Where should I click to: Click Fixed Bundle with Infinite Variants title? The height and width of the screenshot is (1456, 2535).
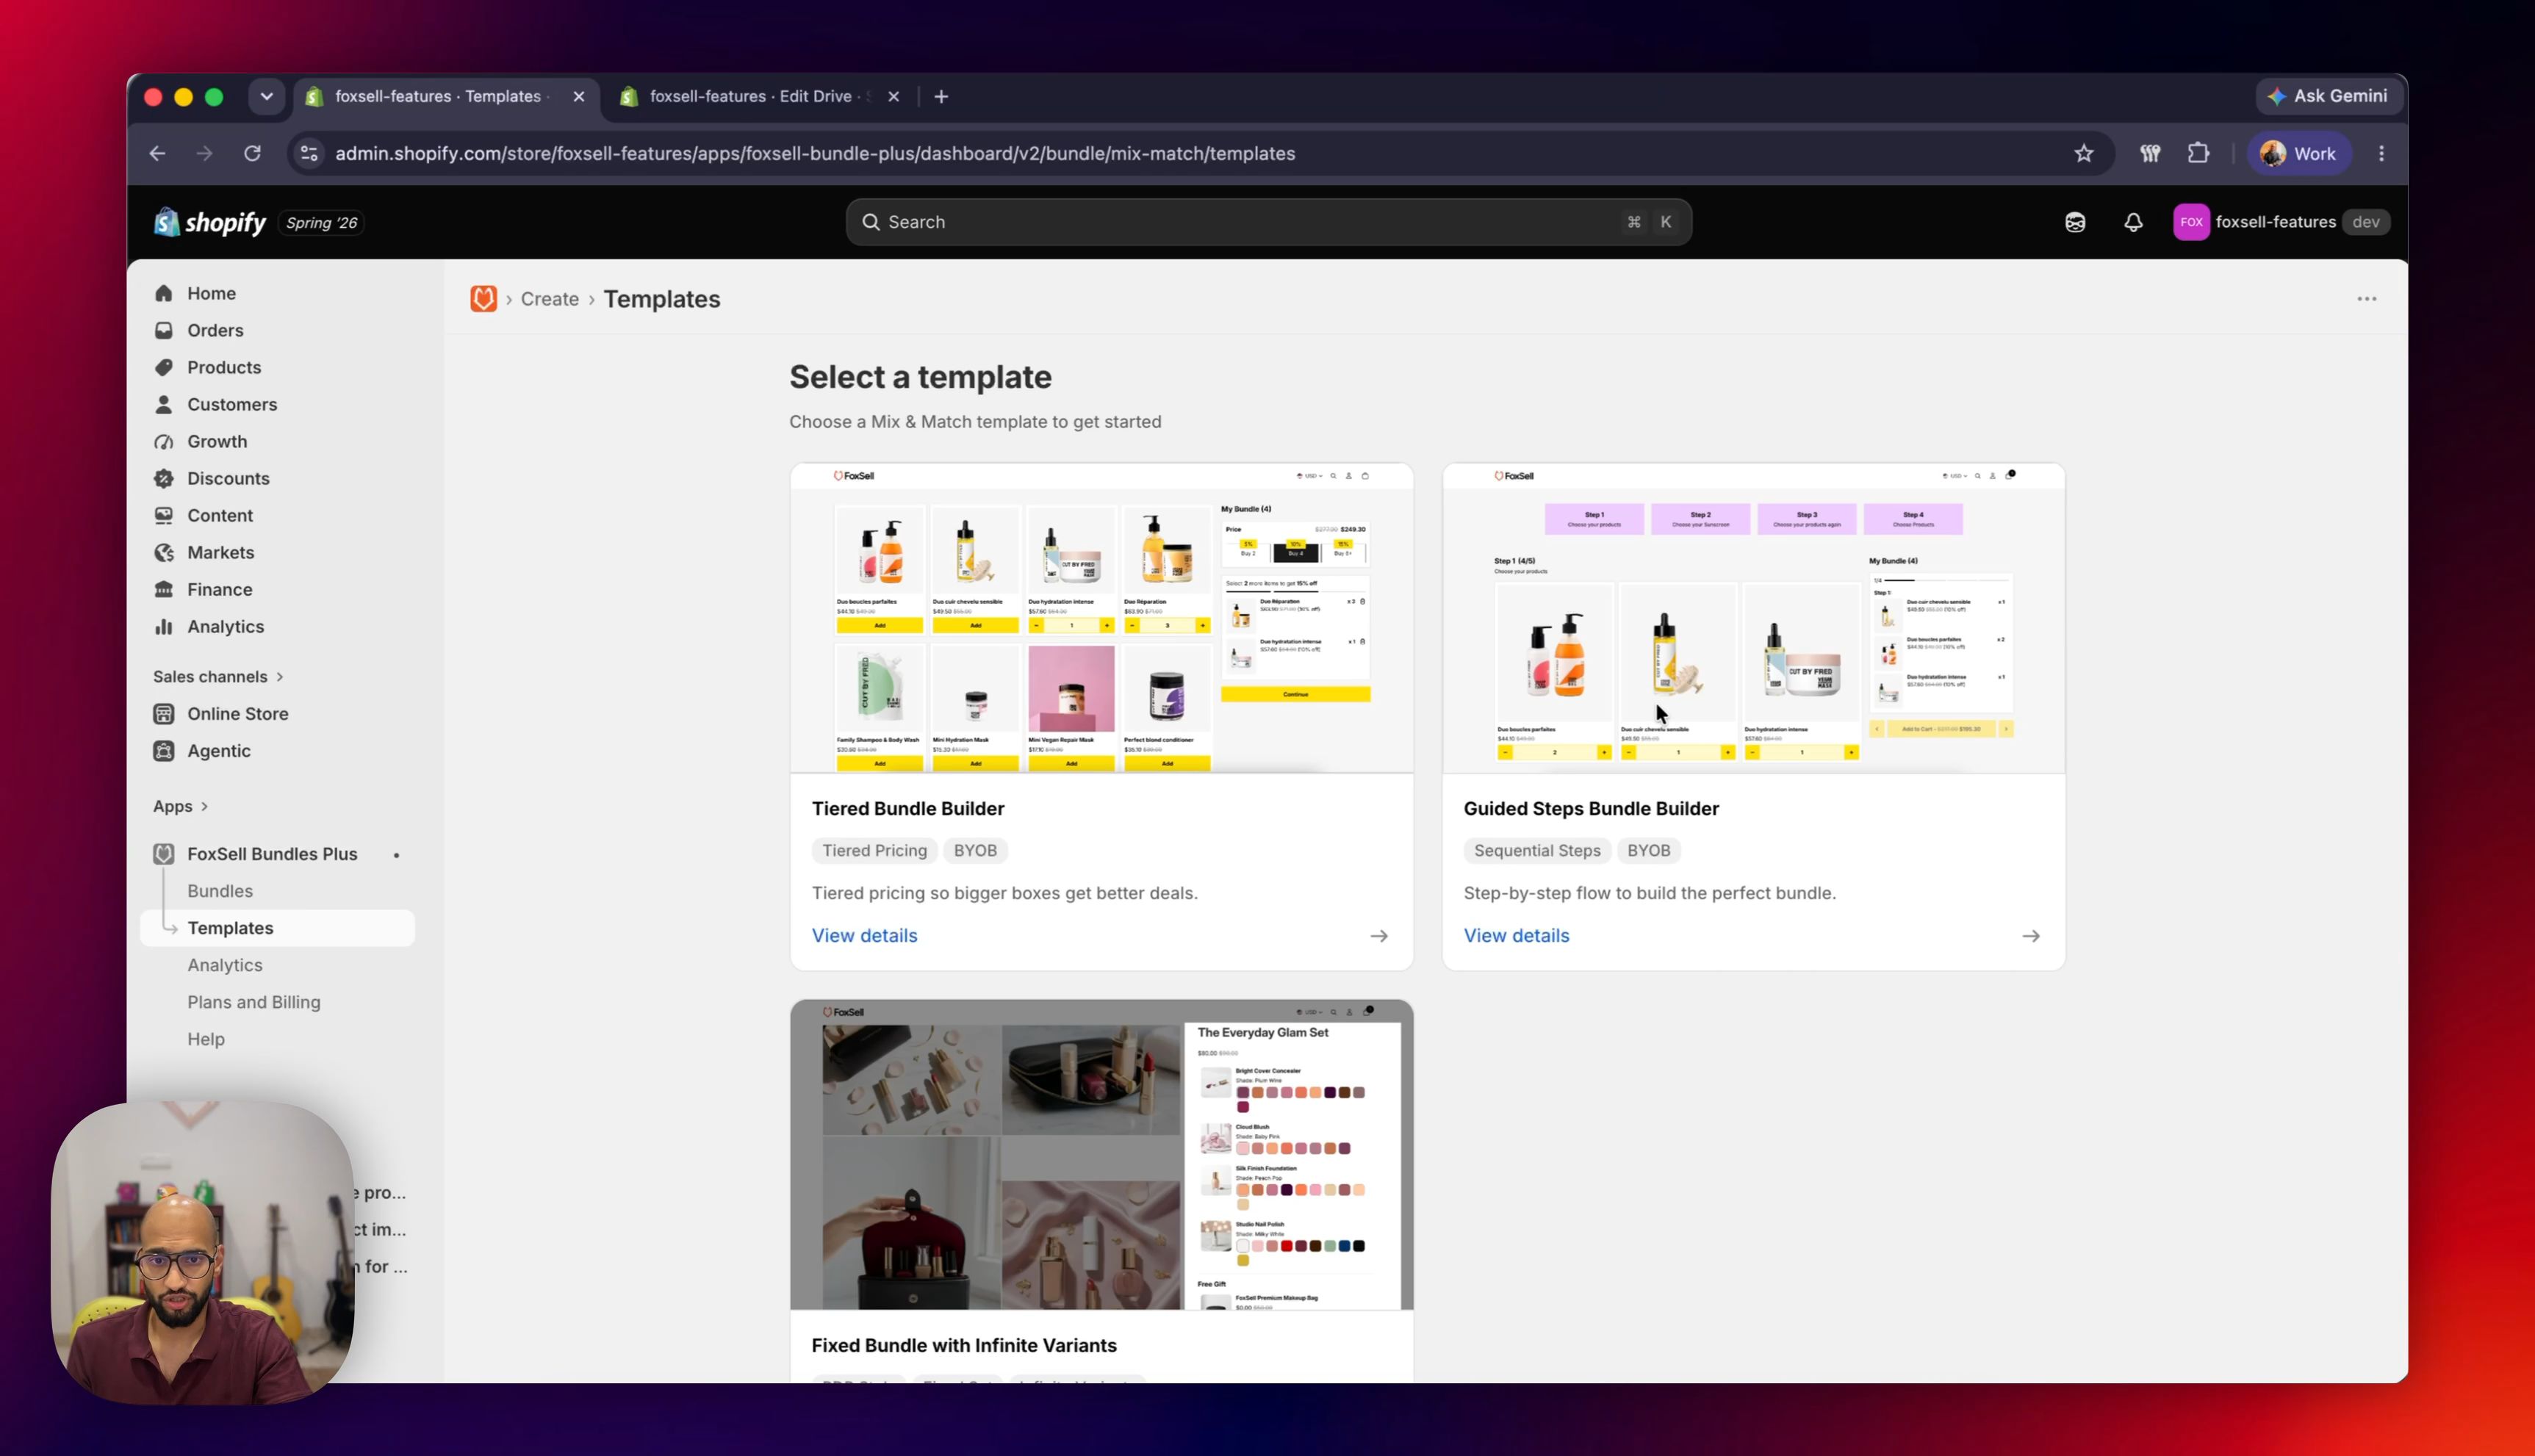pyautogui.click(x=964, y=1345)
